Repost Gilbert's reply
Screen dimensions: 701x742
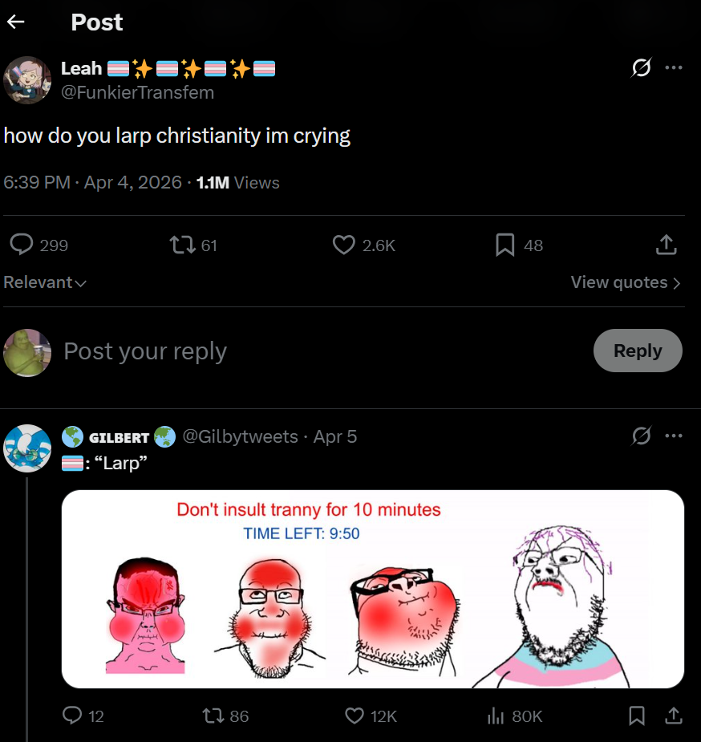pyautogui.click(x=217, y=716)
